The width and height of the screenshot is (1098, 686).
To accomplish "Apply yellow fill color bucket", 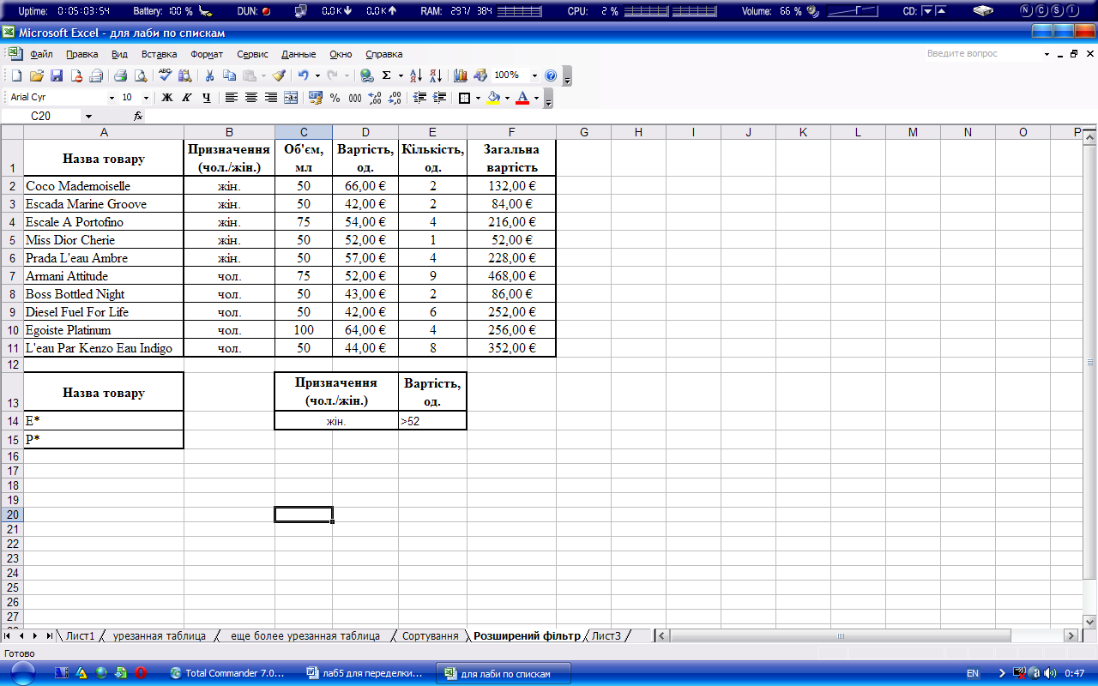I will pos(493,98).
